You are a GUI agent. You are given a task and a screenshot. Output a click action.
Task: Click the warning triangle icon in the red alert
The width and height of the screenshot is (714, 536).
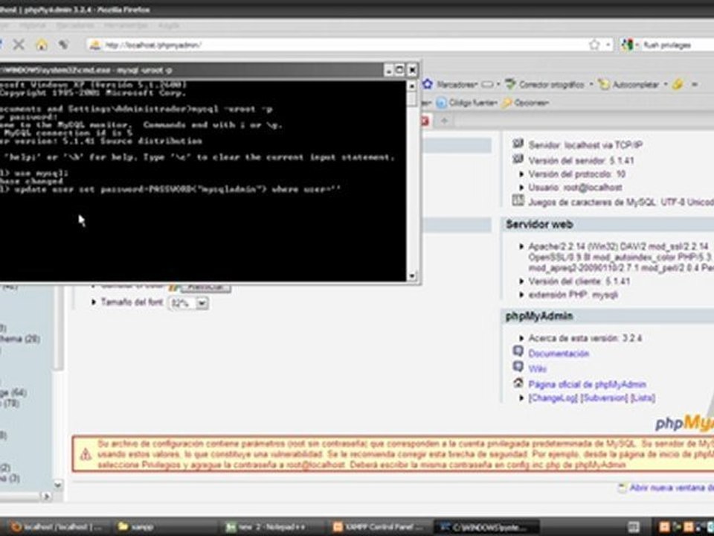(85, 454)
